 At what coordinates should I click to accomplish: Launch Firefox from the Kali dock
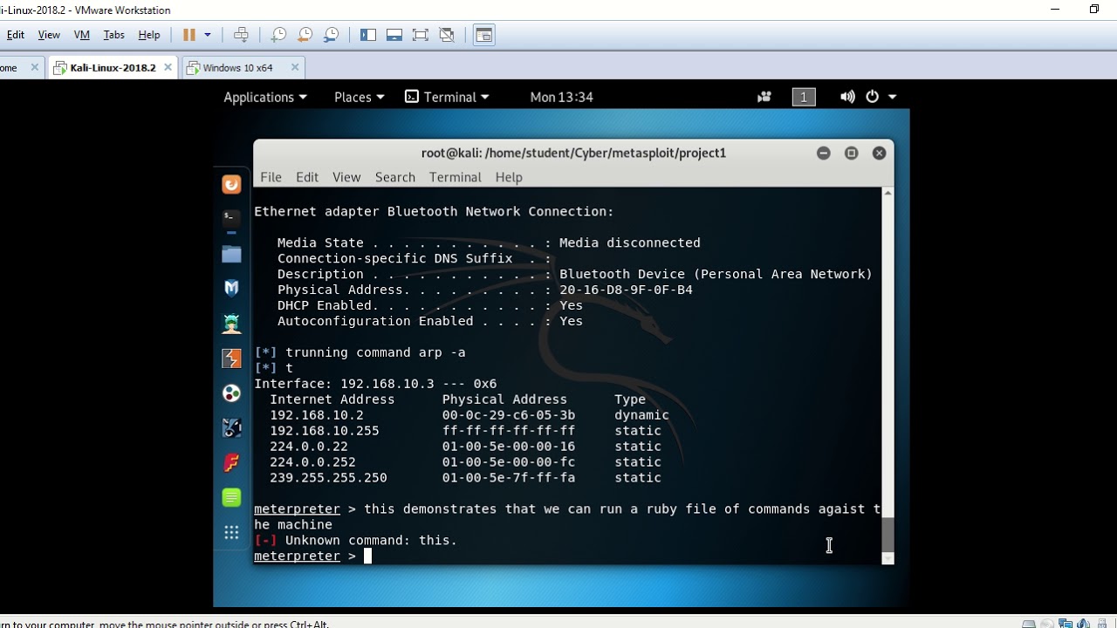point(231,184)
